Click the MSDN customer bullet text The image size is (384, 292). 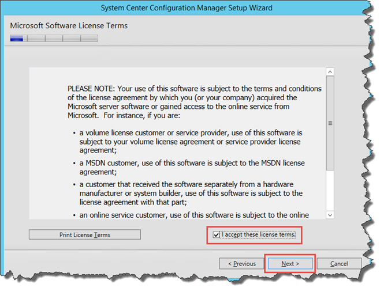[192, 168]
